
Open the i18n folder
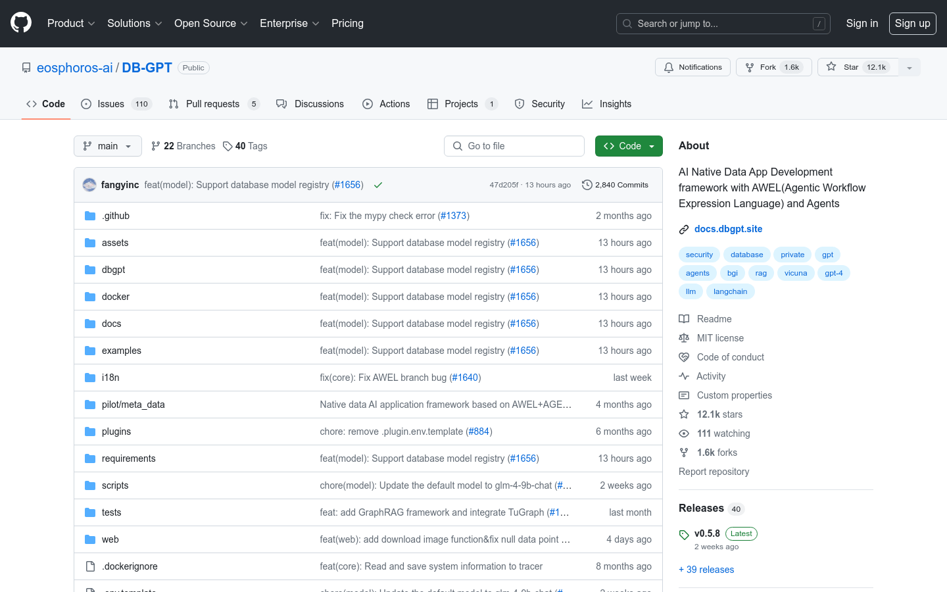tap(110, 378)
